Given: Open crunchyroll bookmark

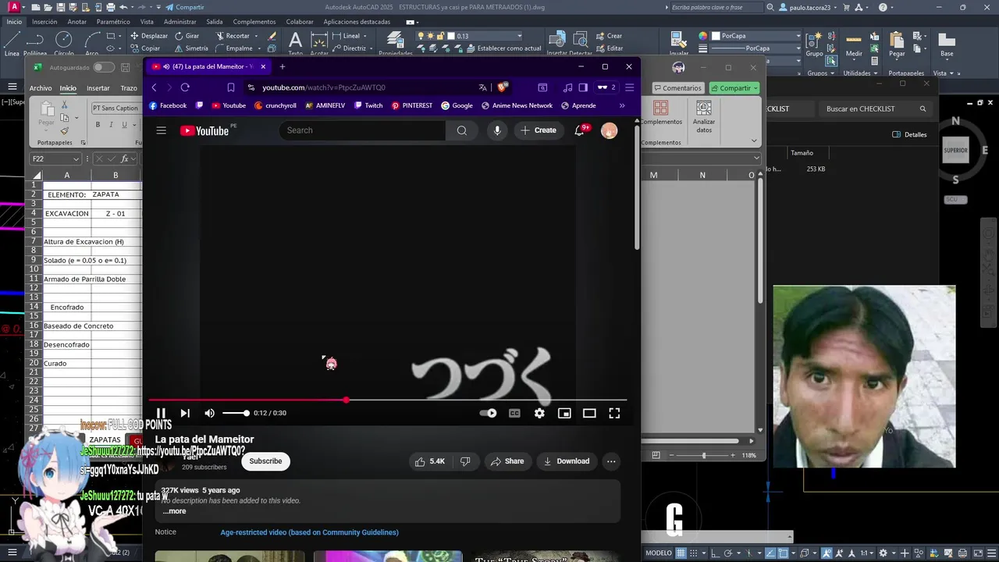Looking at the screenshot, I should click(276, 105).
